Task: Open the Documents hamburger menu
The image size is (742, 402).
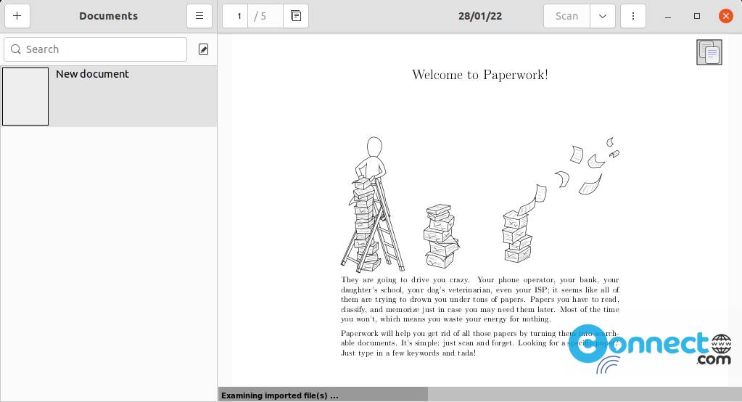Action: click(x=199, y=16)
